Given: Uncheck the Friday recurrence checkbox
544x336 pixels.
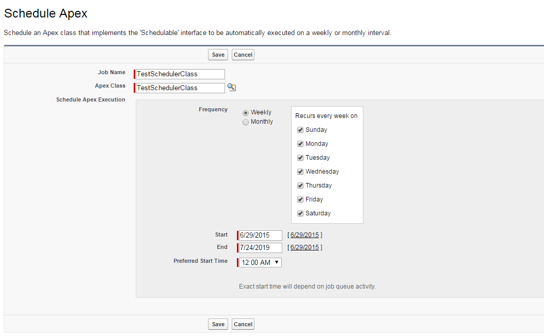Looking at the screenshot, I should click(x=300, y=199).
